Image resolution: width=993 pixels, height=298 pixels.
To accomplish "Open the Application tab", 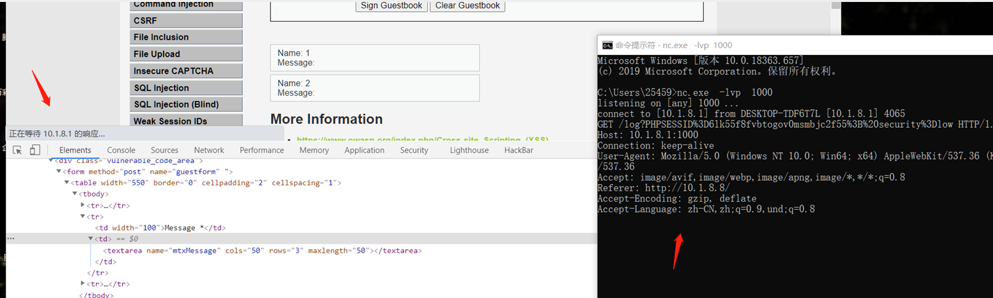I will [364, 150].
